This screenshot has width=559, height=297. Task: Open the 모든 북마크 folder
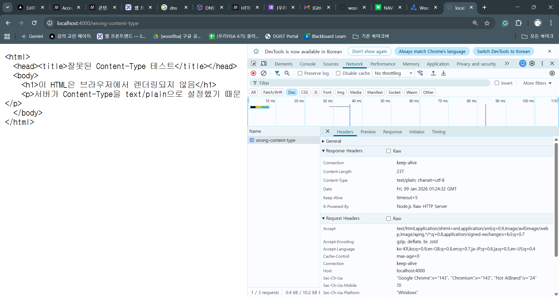pos(537,36)
